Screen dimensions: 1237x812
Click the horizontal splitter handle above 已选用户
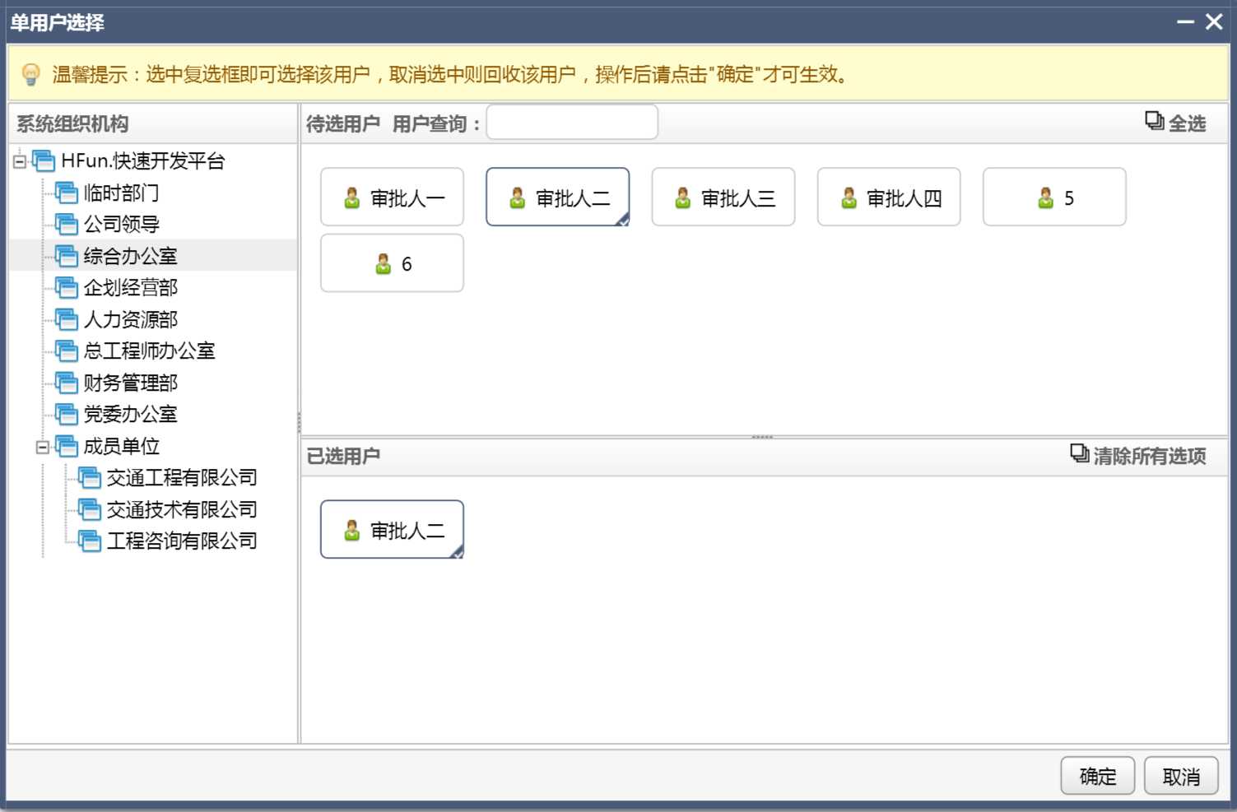(x=762, y=437)
